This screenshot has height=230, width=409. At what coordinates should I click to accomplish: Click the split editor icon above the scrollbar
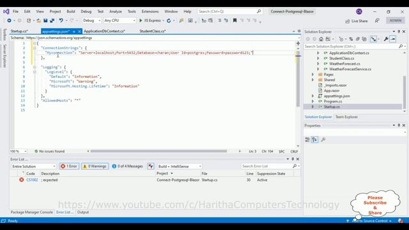click(x=298, y=43)
